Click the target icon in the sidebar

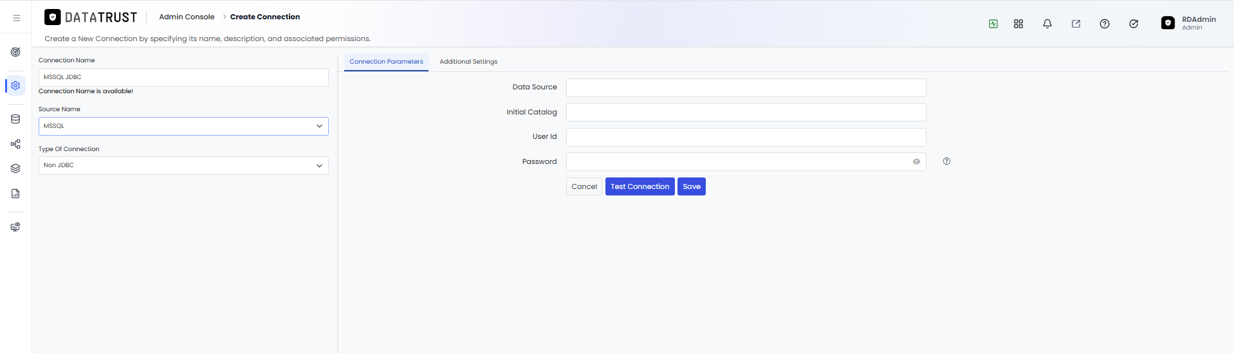pyautogui.click(x=15, y=52)
